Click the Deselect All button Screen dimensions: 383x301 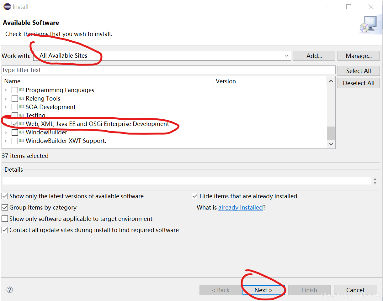pyautogui.click(x=359, y=83)
